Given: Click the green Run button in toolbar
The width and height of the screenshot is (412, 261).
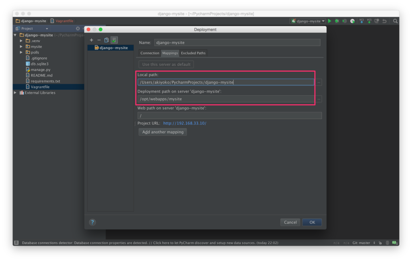Looking at the screenshot, I should click(330, 21).
